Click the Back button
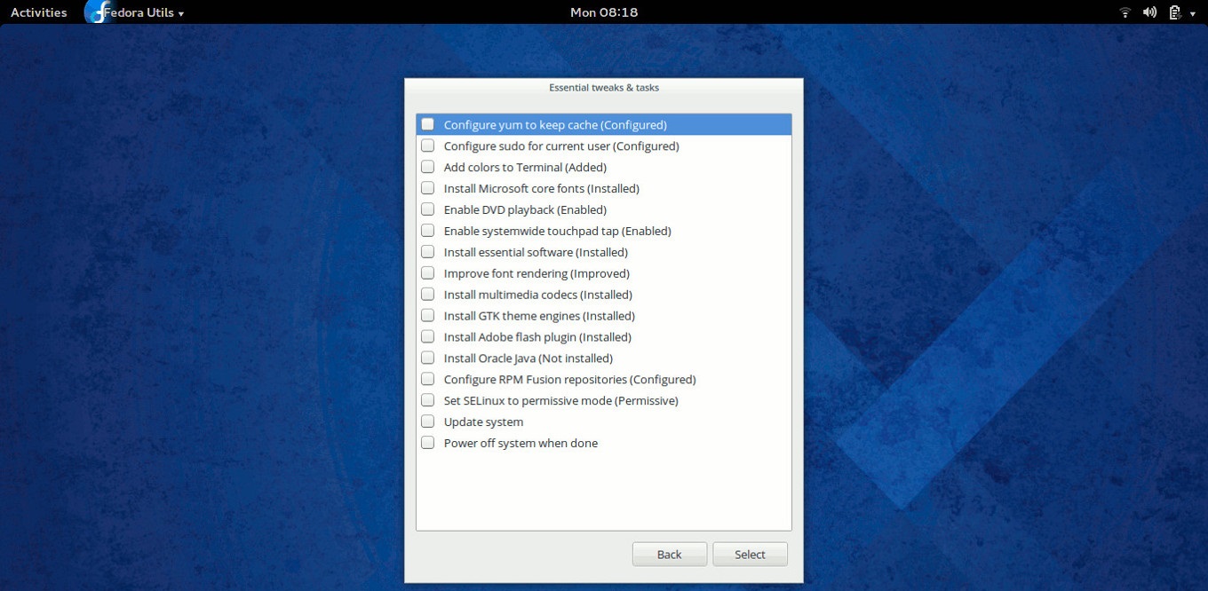 [x=670, y=554]
